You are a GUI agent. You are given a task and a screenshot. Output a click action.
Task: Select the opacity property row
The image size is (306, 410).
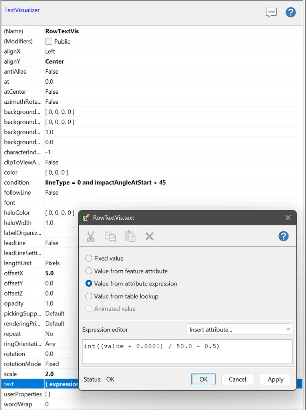[x=40, y=303]
